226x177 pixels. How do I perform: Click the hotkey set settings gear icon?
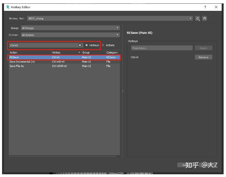click(198, 18)
